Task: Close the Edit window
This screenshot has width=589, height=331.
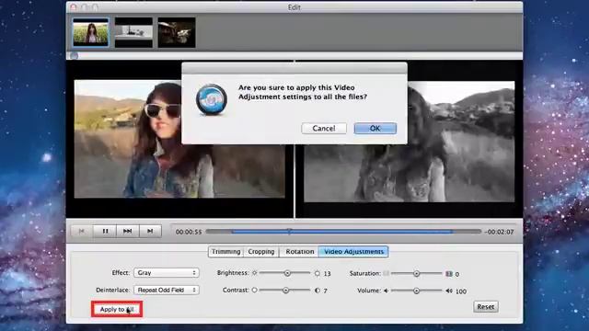Action: click(74, 7)
